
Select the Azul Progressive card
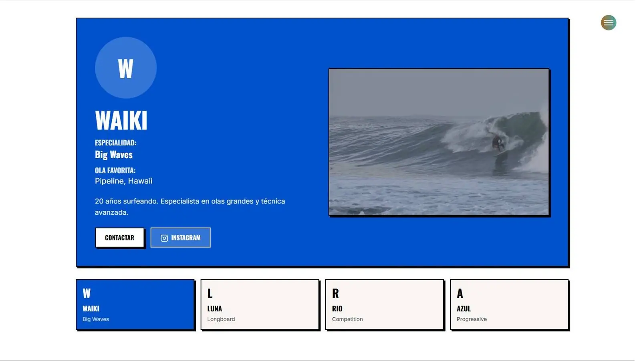click(509, 305)
